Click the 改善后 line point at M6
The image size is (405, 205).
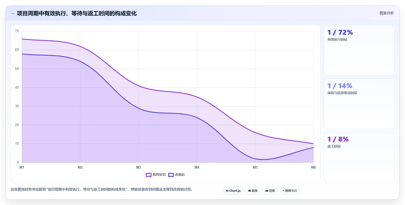[x=314, y=148]
